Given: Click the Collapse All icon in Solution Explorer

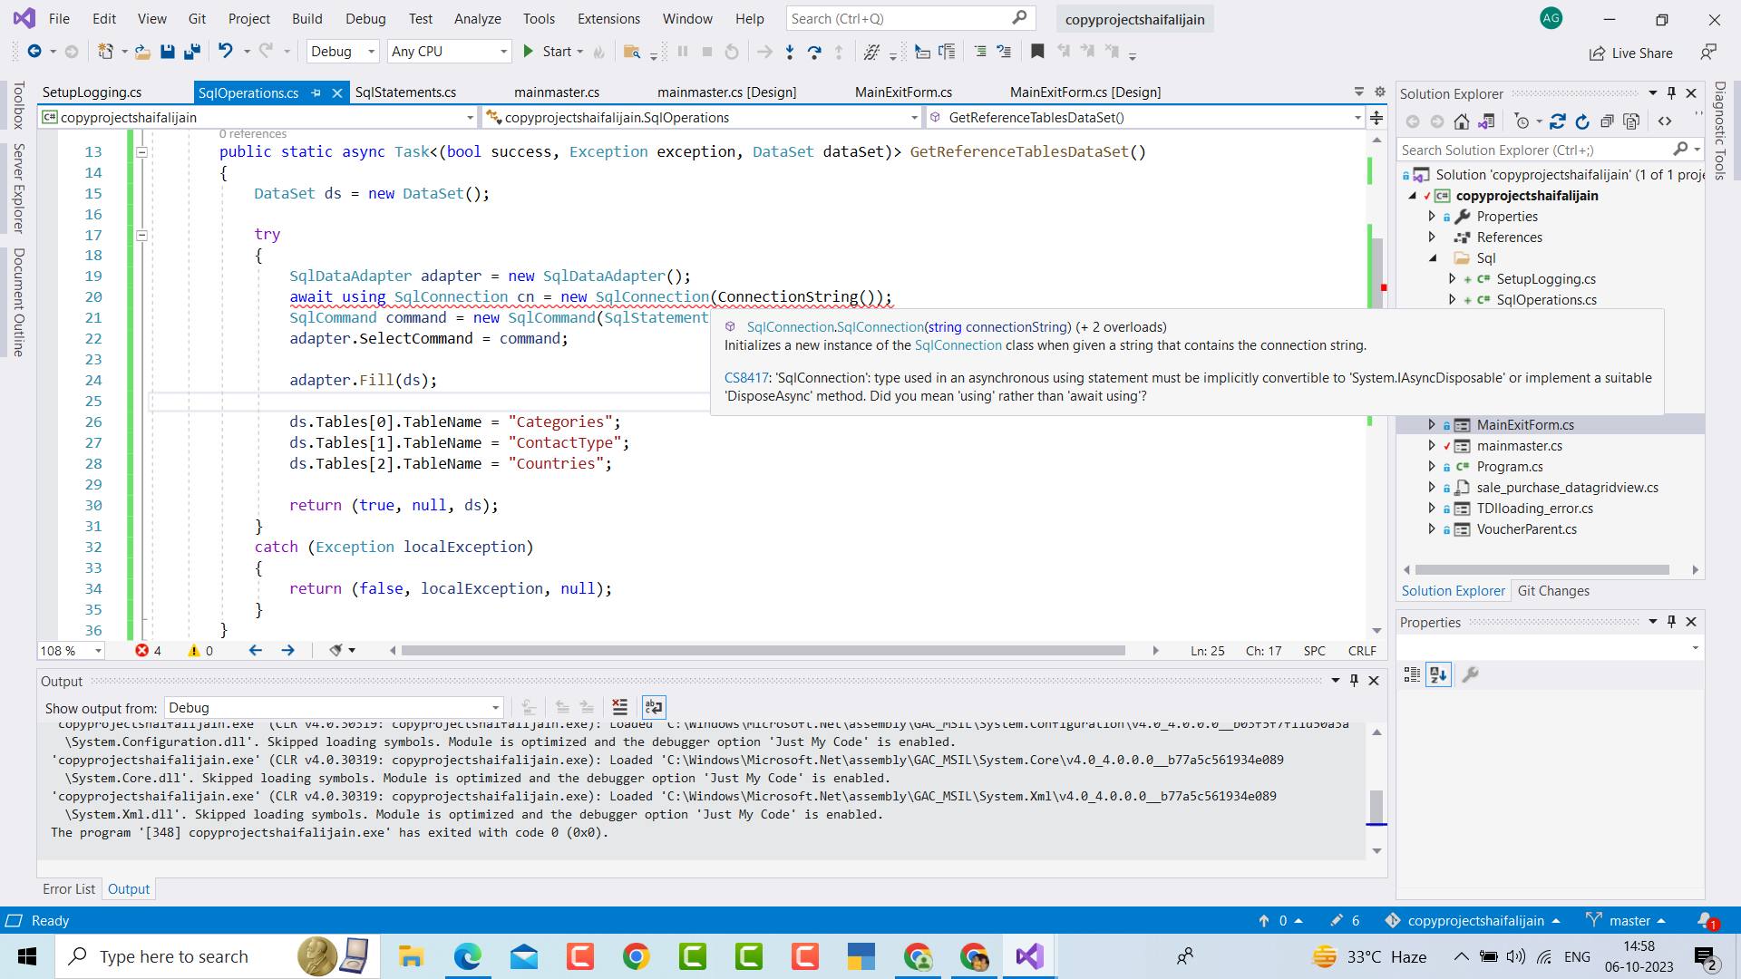Looking at the screenshot, I should point(1608,121).
